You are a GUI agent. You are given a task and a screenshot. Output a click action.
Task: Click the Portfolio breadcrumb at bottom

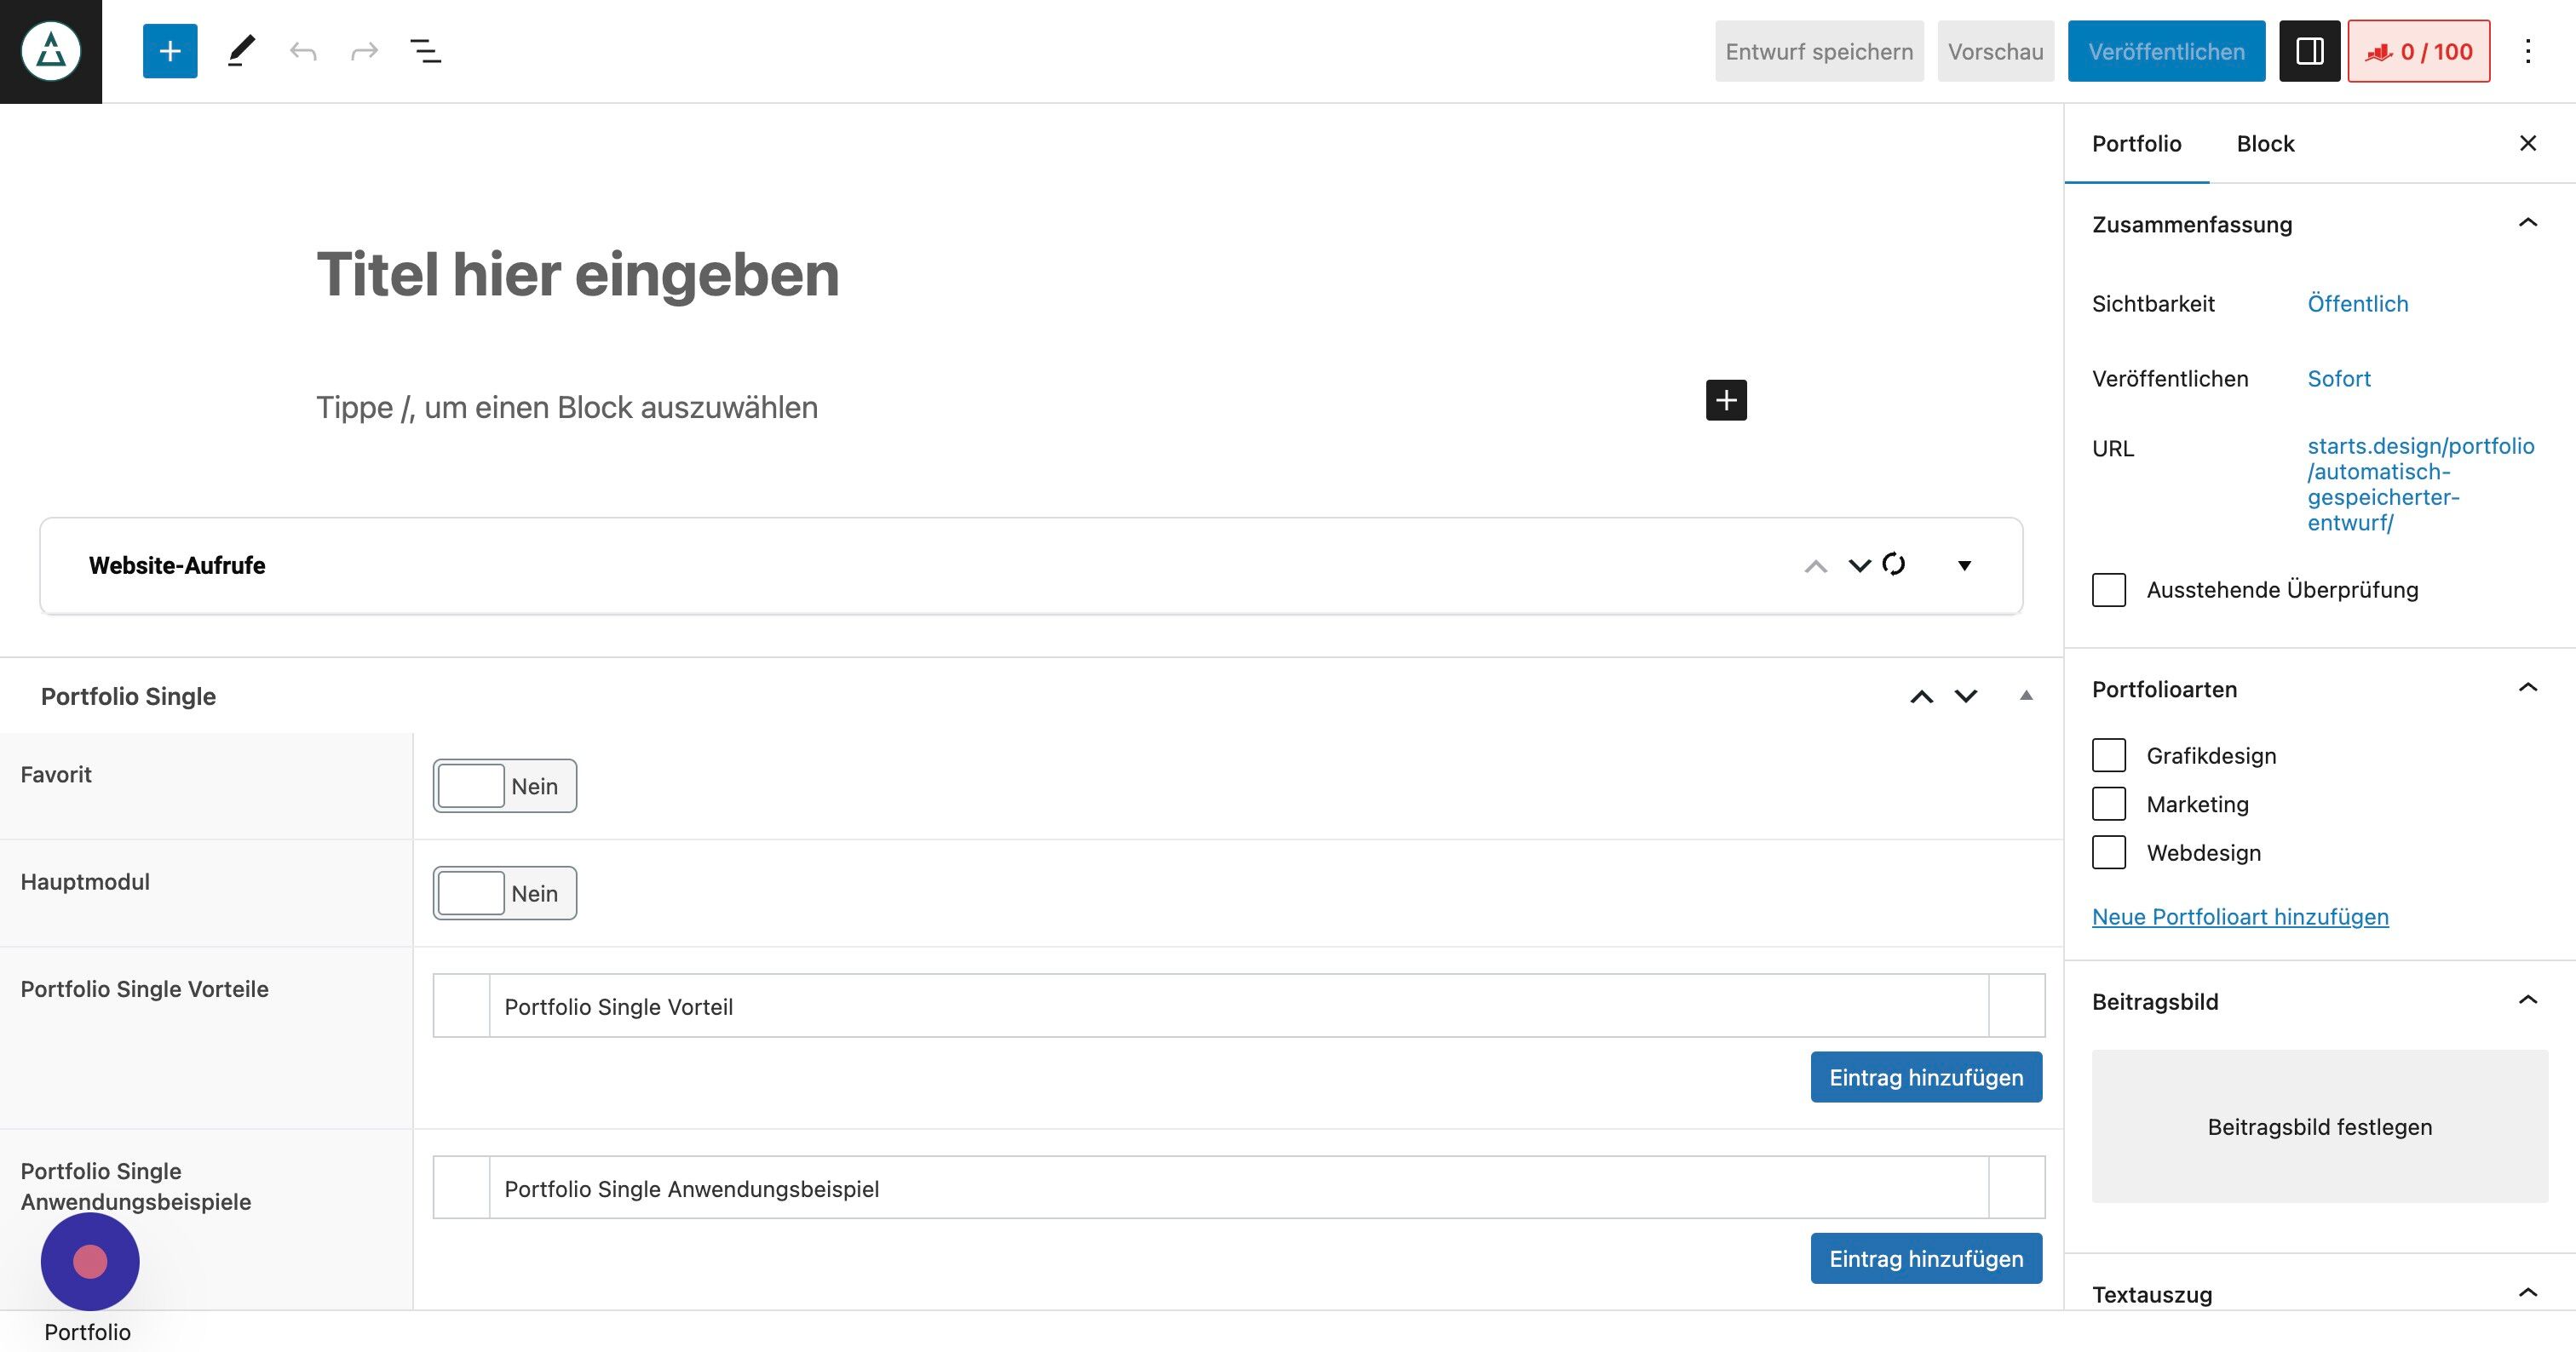click(x=87, y=1332)
